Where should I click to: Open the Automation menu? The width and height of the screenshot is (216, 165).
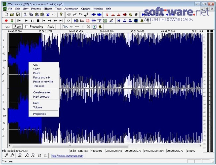71,9
